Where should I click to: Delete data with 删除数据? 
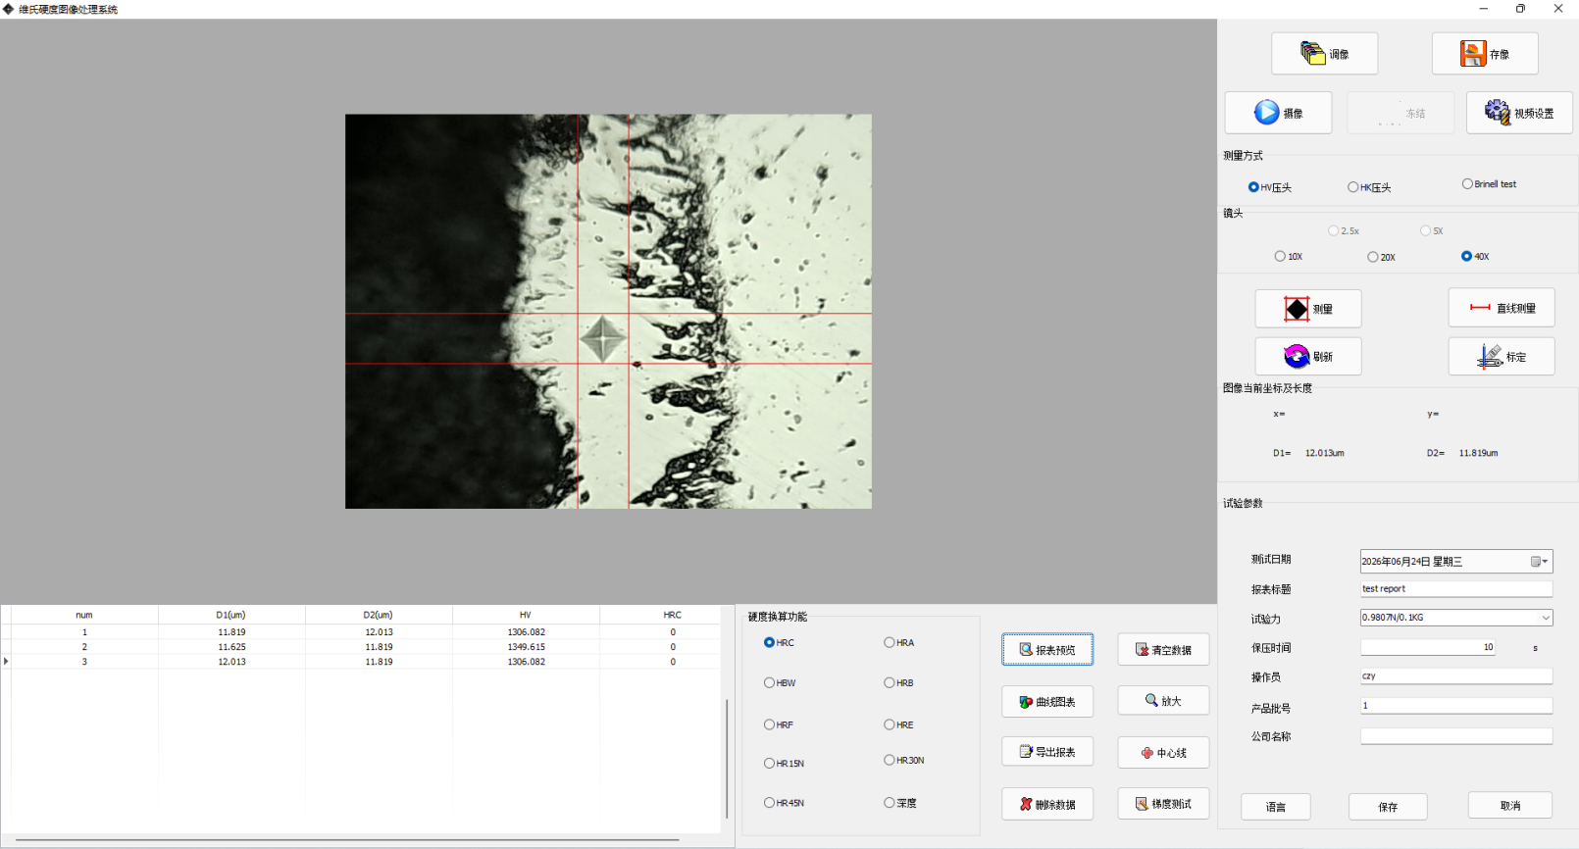point(1047,804)
